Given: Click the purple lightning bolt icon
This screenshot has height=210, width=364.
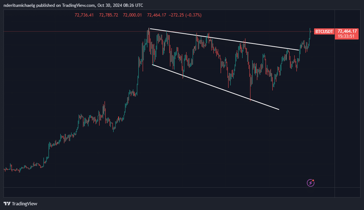Looking at the screenshot, I should point(311,183).
